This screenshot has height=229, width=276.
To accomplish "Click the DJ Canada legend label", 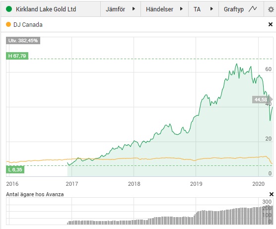I will click(x=28, y=25).
